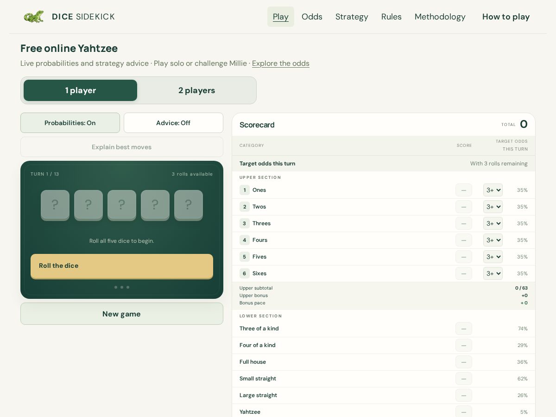
Task: Click the fifth unrolled die
Action: 189,205
